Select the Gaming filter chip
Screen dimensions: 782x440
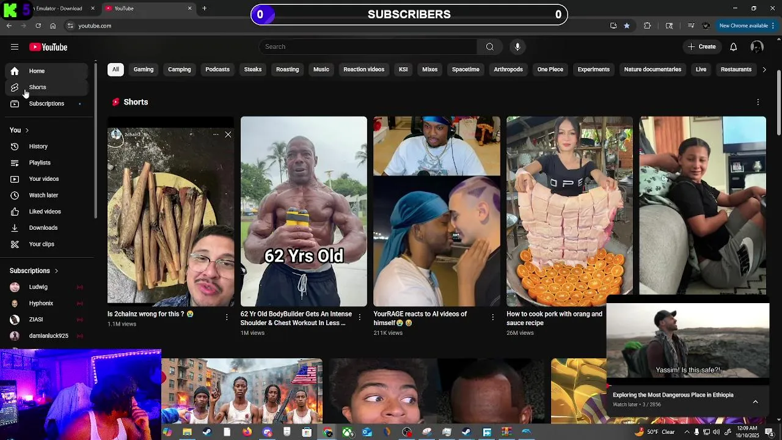coord(144,70)
